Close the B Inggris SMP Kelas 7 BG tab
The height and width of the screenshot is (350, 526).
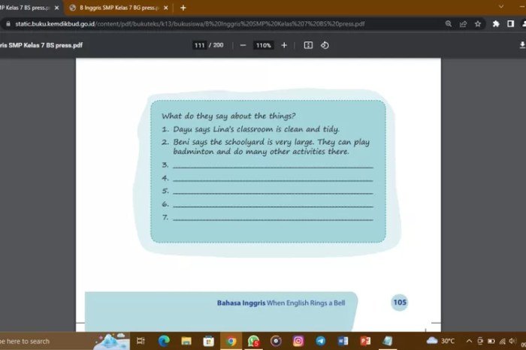coord(166,8)
